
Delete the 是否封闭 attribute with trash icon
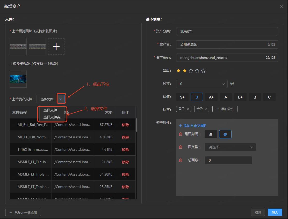click(x=181, y=134)
